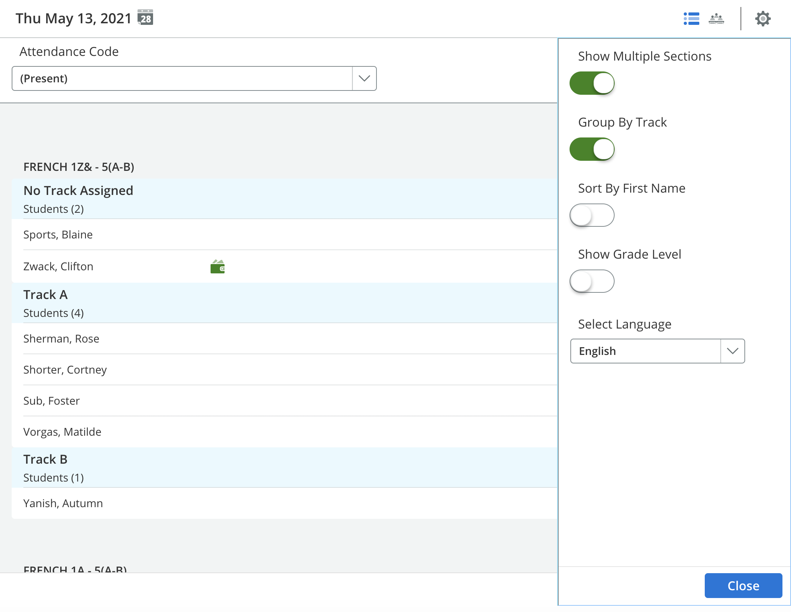The image size is (791, 612).
Task: Select student Sherman, Rose
Action: (x=61, y=339)
